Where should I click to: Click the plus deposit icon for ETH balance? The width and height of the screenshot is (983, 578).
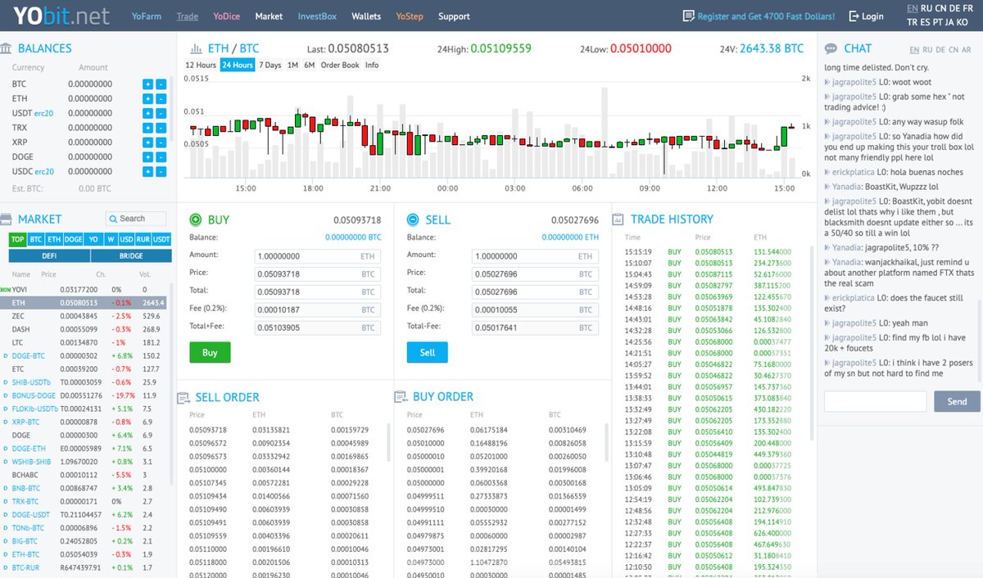147,99
